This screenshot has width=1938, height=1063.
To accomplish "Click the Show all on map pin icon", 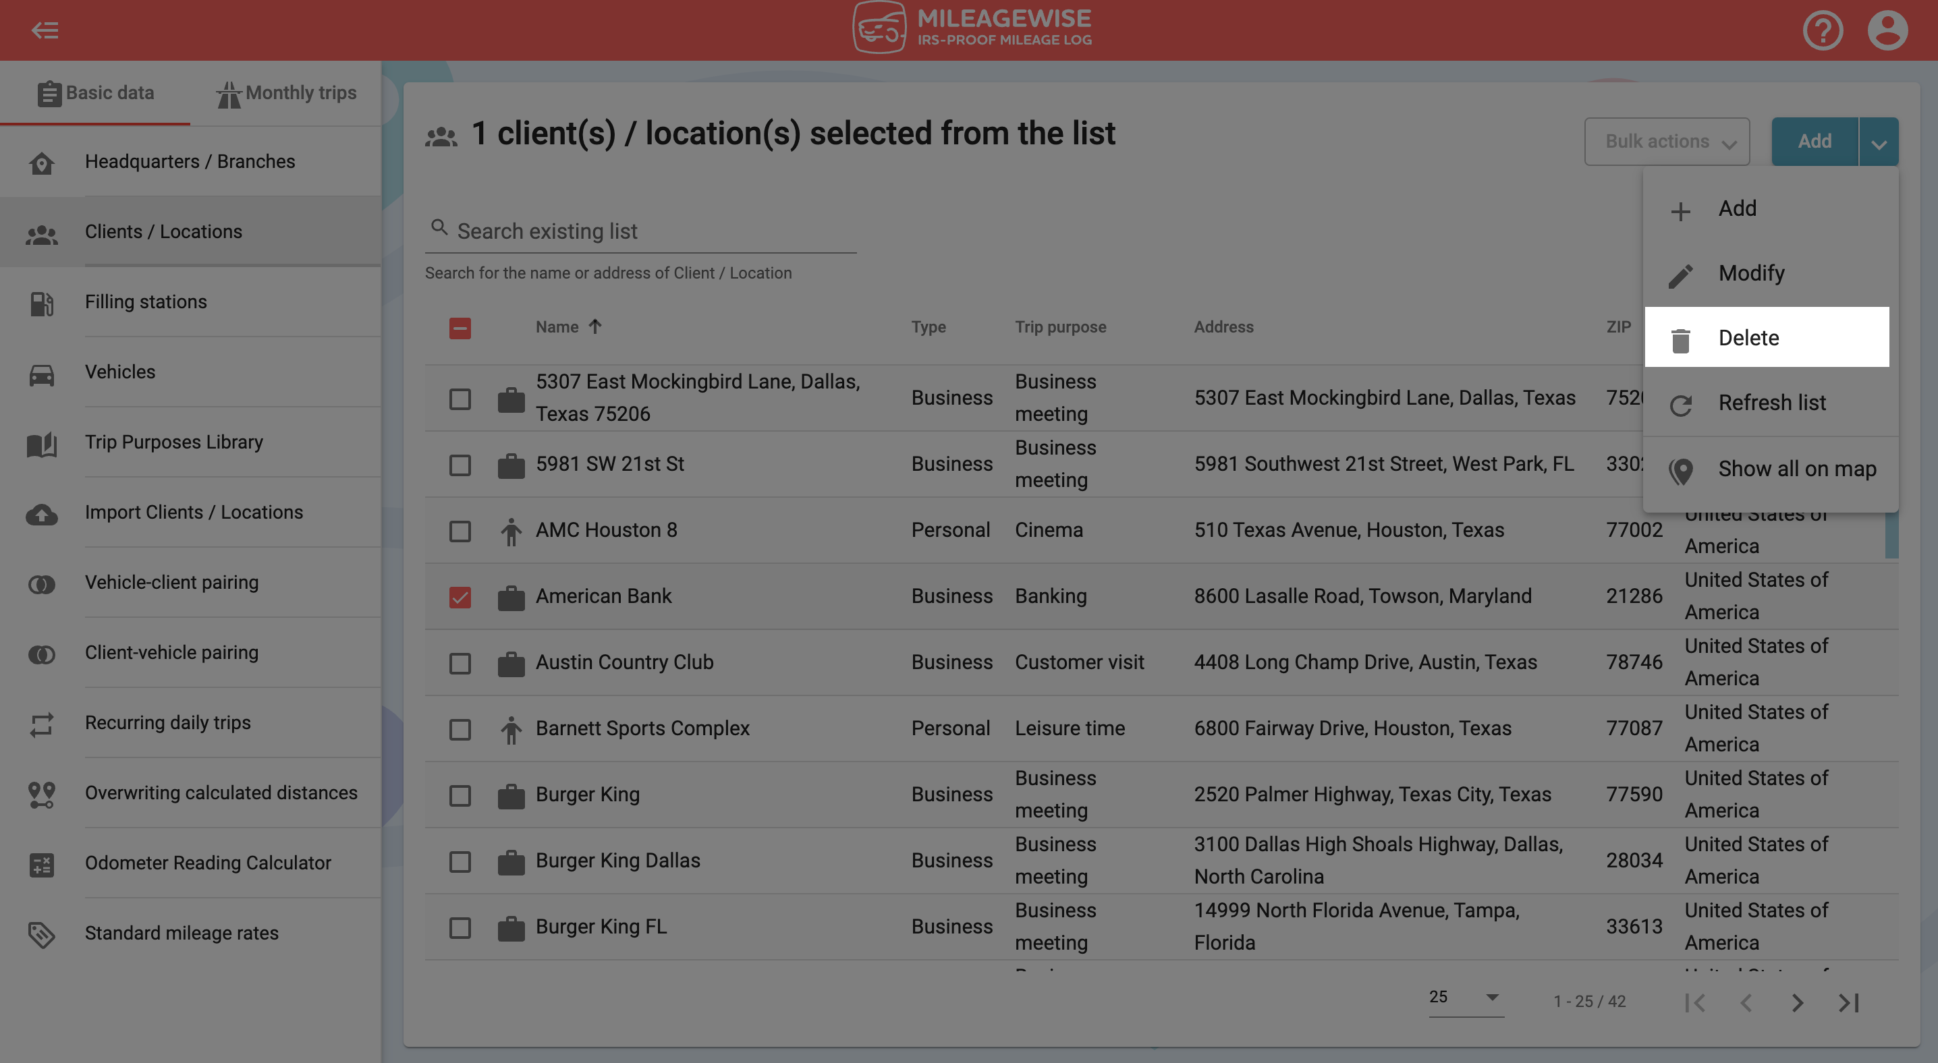I will click(x=1680, y=471).
